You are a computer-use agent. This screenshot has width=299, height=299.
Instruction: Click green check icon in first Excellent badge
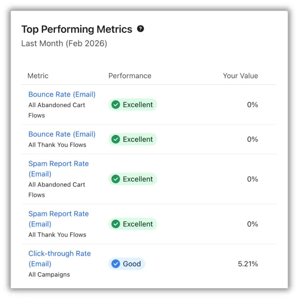pyautogui.click(x=115, y=105)
